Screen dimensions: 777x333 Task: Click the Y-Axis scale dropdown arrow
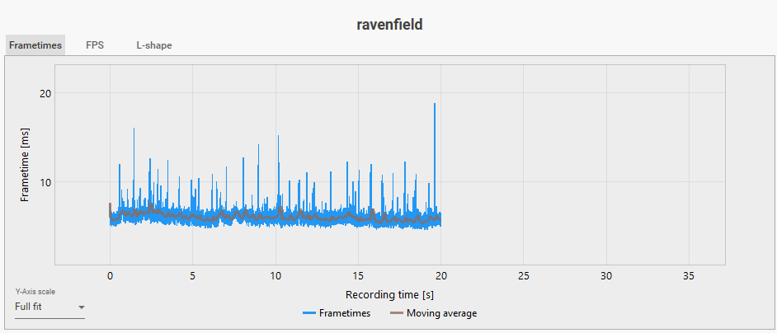82,307
